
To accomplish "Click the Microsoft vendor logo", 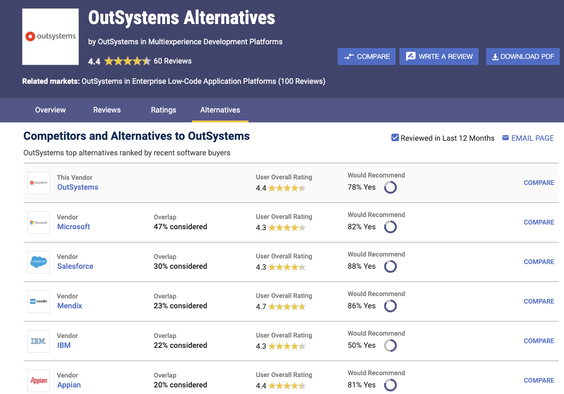I will coord(39,222).
